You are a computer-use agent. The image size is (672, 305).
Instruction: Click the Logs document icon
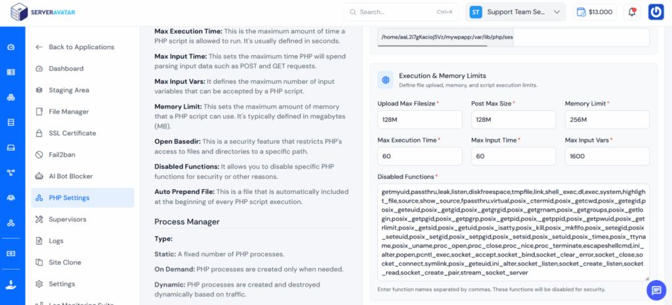pyautogui.click(x=39, y=241)
